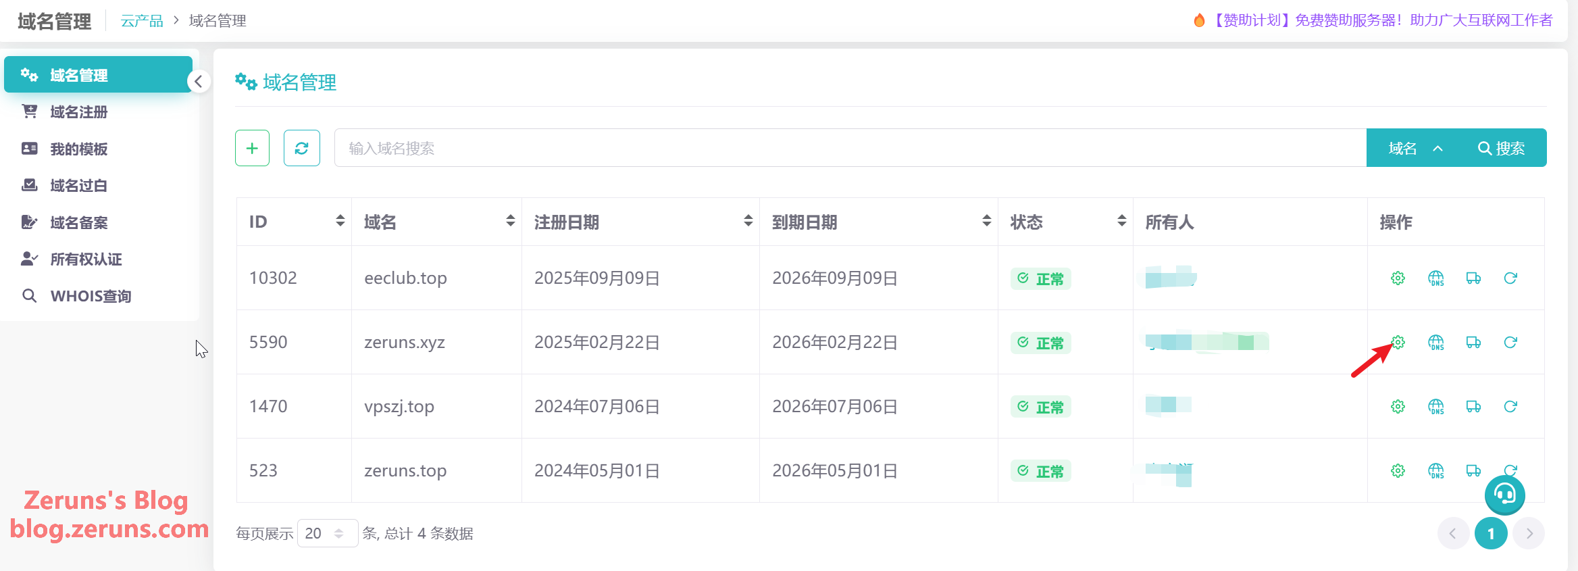Sort table by ID column

coord(340,221)
